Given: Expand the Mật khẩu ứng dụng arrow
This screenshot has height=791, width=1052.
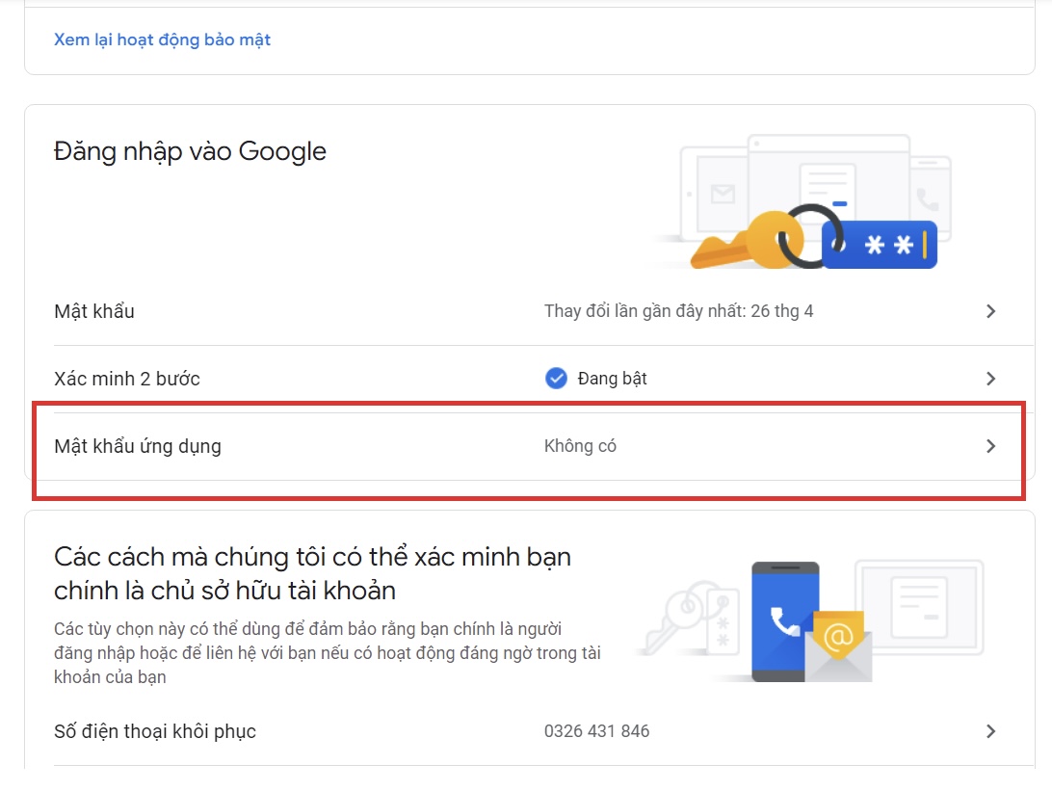Looking at the screenshot, I should point(990,446).
